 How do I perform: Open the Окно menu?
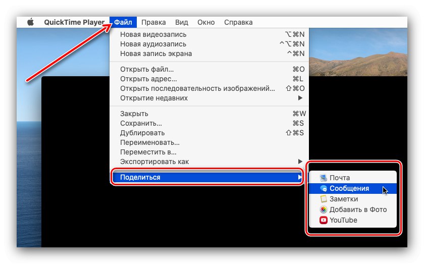206,22
